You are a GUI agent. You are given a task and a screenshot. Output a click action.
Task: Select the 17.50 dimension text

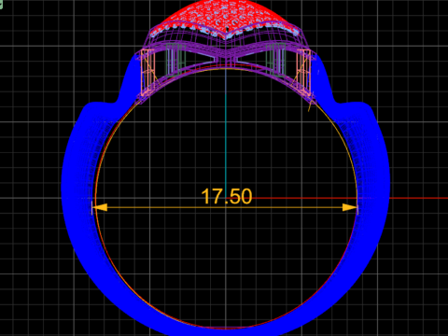[227, 196]
